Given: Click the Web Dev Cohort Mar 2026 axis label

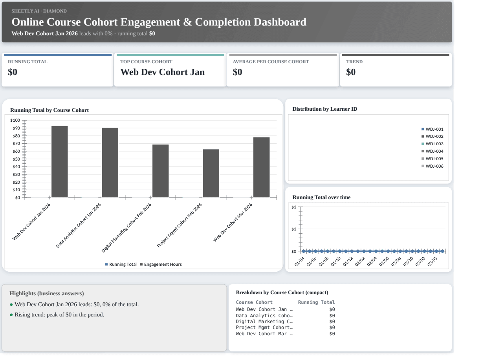Looking at the screenshot, I should coord(233,222).
